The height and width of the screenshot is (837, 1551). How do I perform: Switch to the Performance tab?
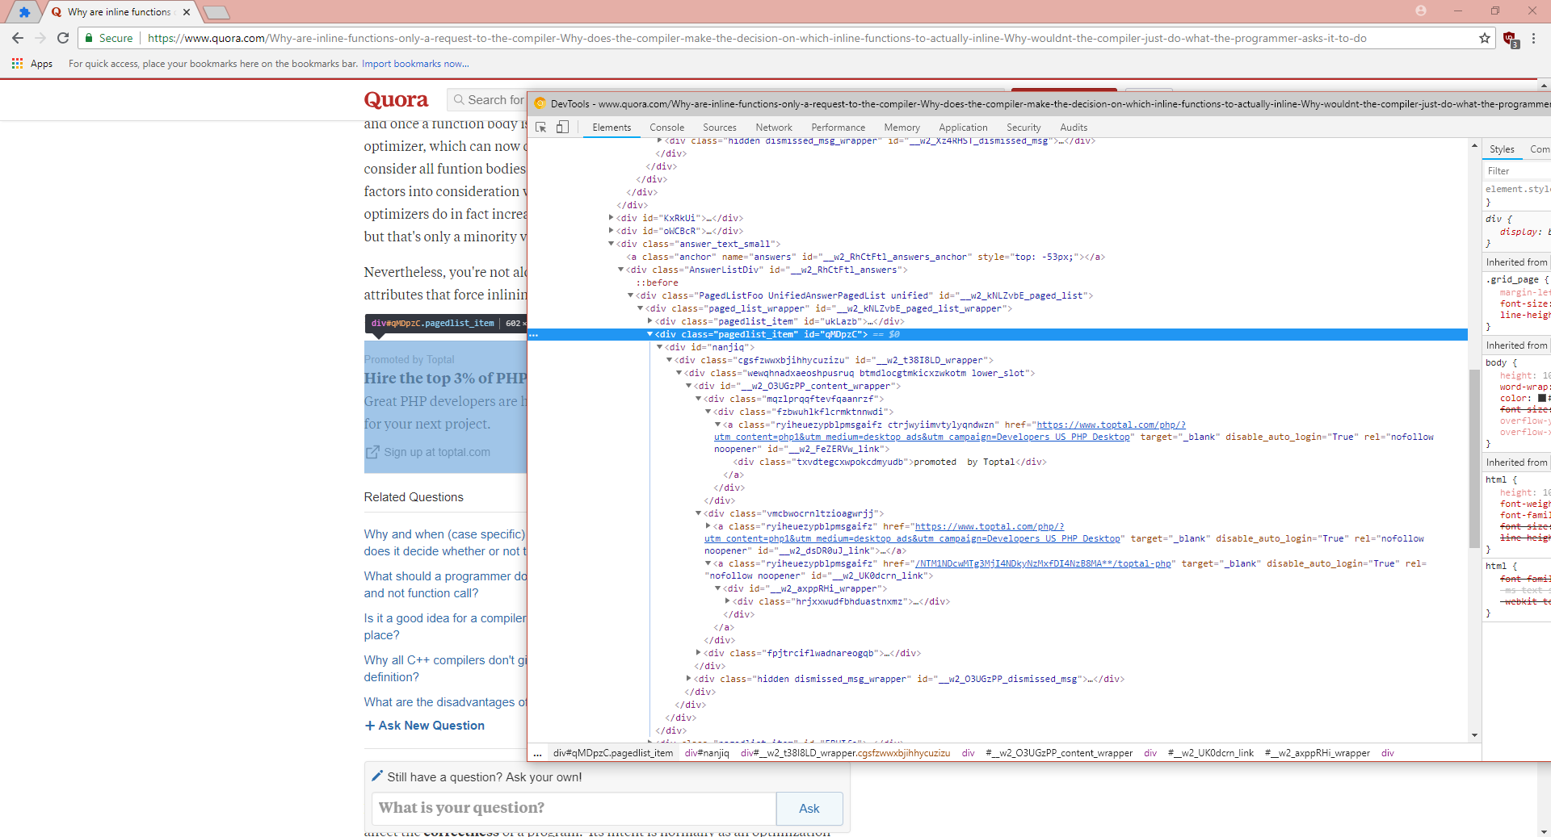838,128
